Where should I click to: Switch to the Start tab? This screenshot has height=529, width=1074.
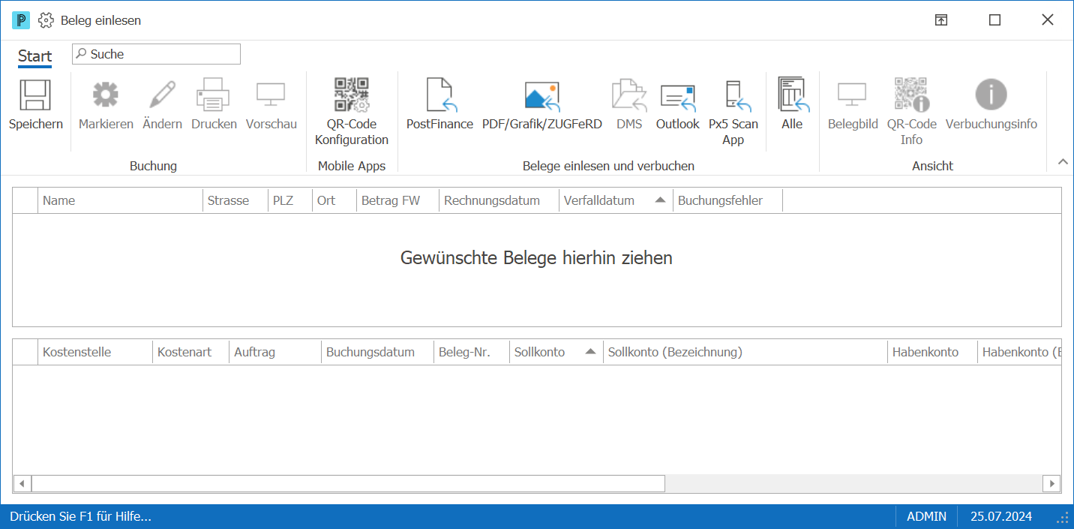pyautogui.click(x=34, y=56)
